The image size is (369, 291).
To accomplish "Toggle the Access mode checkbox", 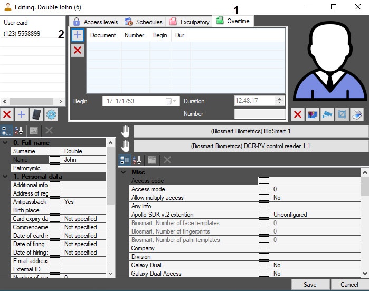I will [264, 189].
